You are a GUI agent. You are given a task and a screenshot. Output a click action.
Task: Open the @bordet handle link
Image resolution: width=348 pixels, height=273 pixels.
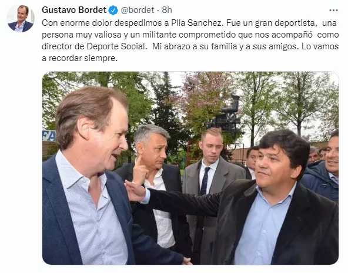coord(138,10)
